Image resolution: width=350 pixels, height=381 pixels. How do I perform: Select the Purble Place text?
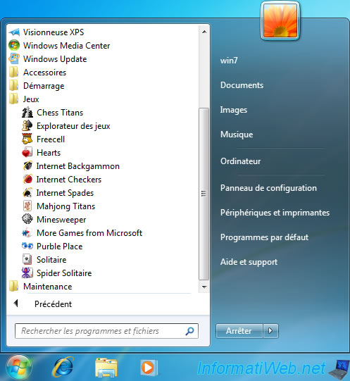pyautogui.click(x=60, y=246)
